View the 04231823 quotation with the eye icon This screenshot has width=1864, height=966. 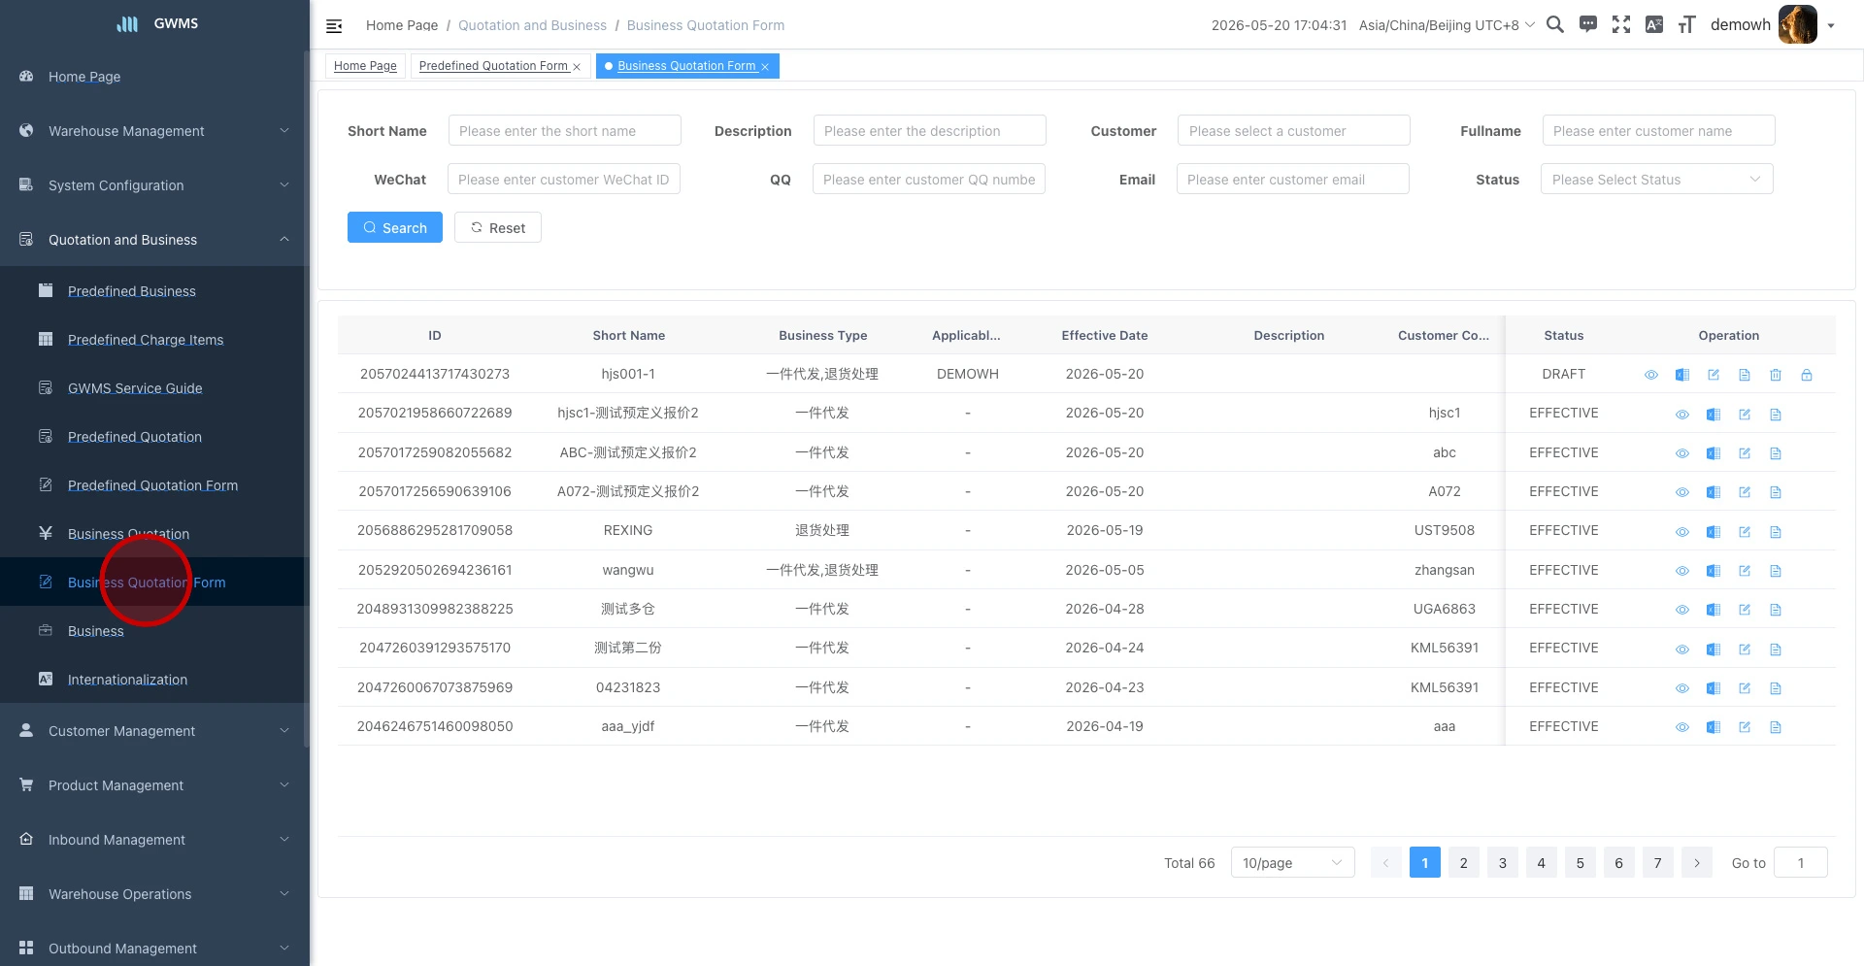coord(1682,688)
